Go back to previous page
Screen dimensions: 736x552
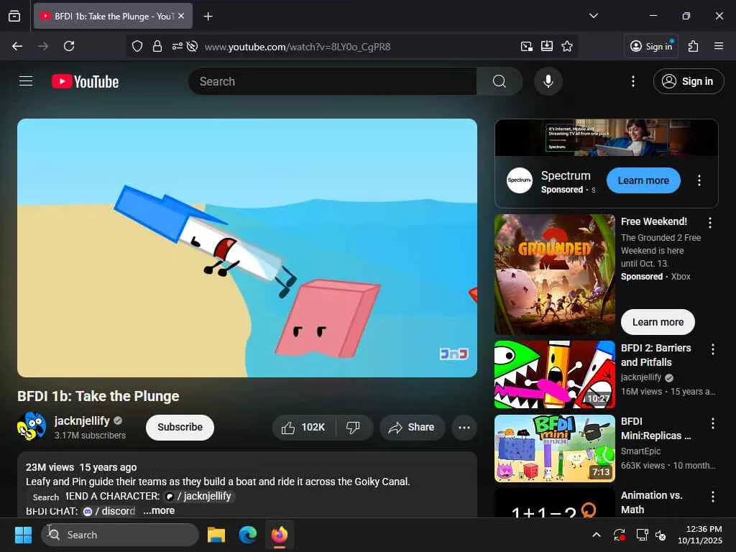(17, 46)
